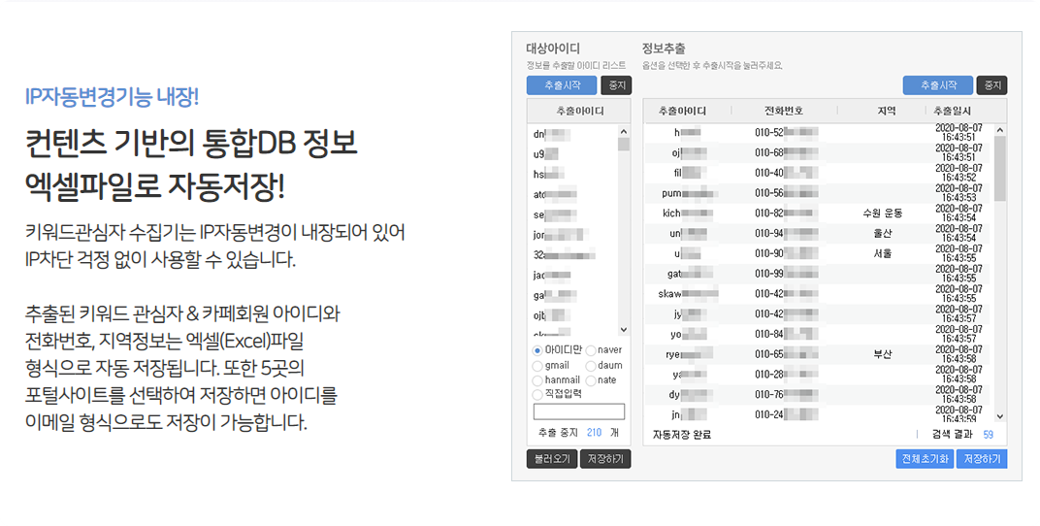Viewport: 1040px width, 526px height.
Task: Click the 지역 column header
Action: coord(886,111)
